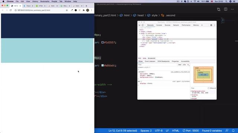Click the Chrome address bar URL
The width and height of the screenshot is (238, 133).
[x=34, y=10]
